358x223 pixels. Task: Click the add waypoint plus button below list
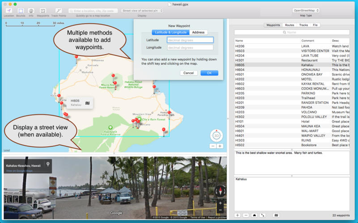[238, 215]
